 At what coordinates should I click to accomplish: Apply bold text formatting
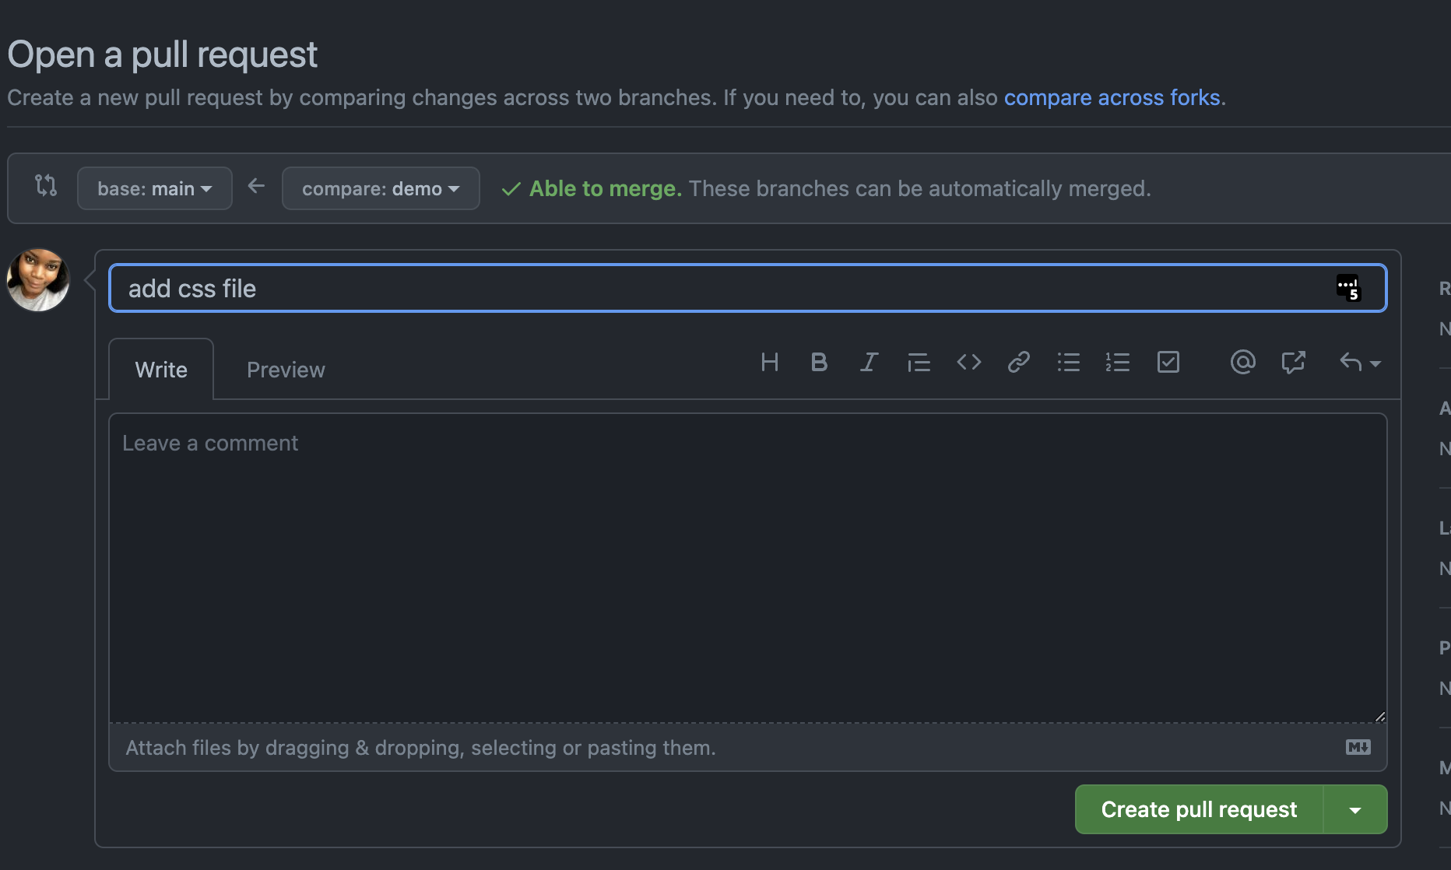pos(819,363)
